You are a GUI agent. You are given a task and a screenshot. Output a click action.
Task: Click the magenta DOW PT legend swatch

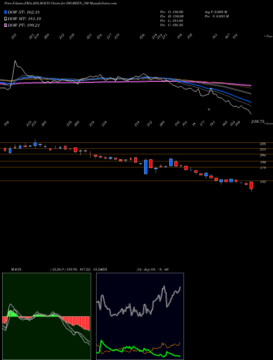point(5,25)
